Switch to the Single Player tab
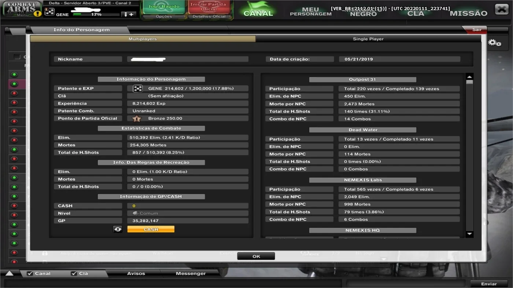 point(368,39)
